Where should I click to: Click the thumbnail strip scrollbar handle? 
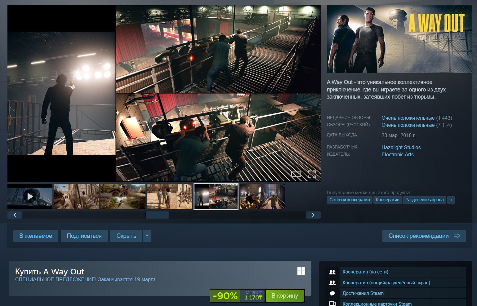pyautogui.click(x=157, y=215)
